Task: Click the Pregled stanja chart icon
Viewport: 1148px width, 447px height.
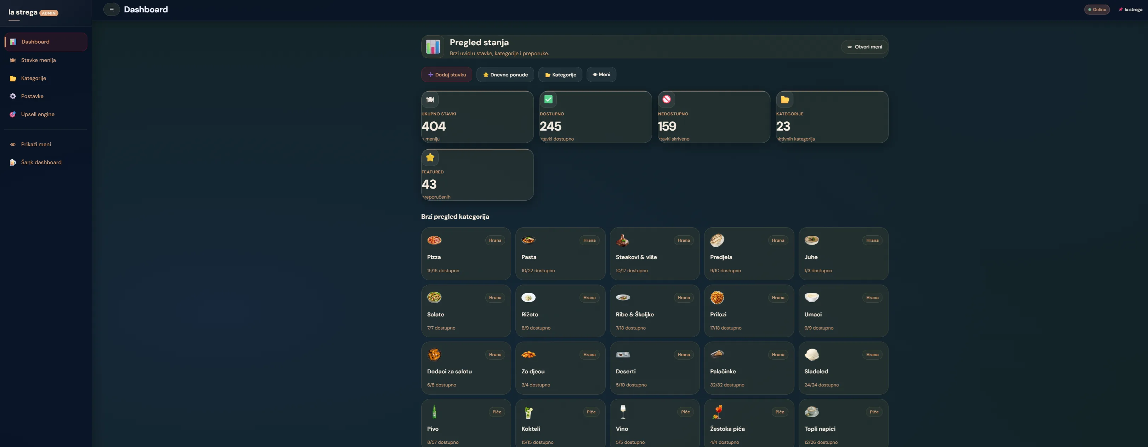Action: coord(433,47)
